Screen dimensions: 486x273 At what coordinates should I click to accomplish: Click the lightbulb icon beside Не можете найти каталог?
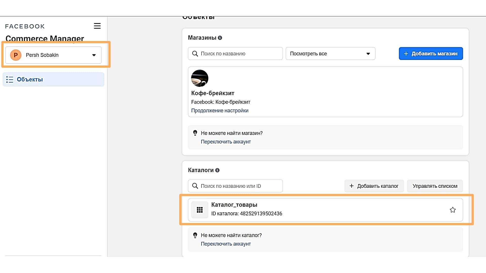(x=195, y=235)
